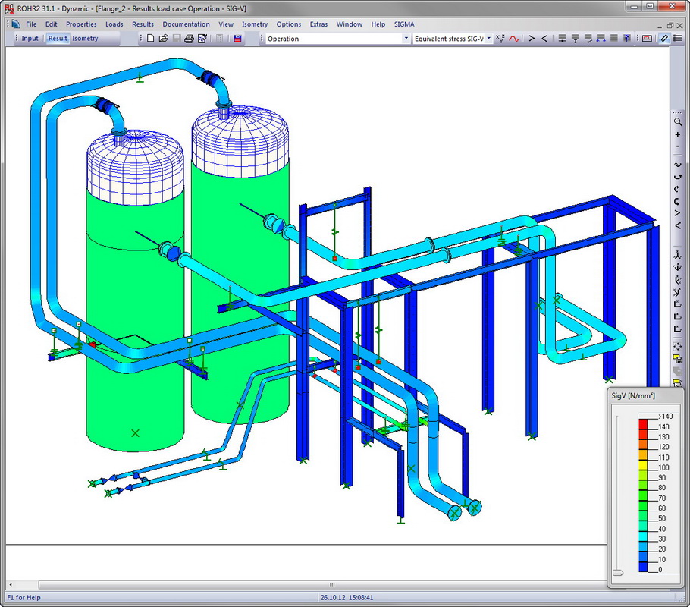The image size is (690, 607).
Task: Click the Print icon in toolbar
Action: pos(190,38)
